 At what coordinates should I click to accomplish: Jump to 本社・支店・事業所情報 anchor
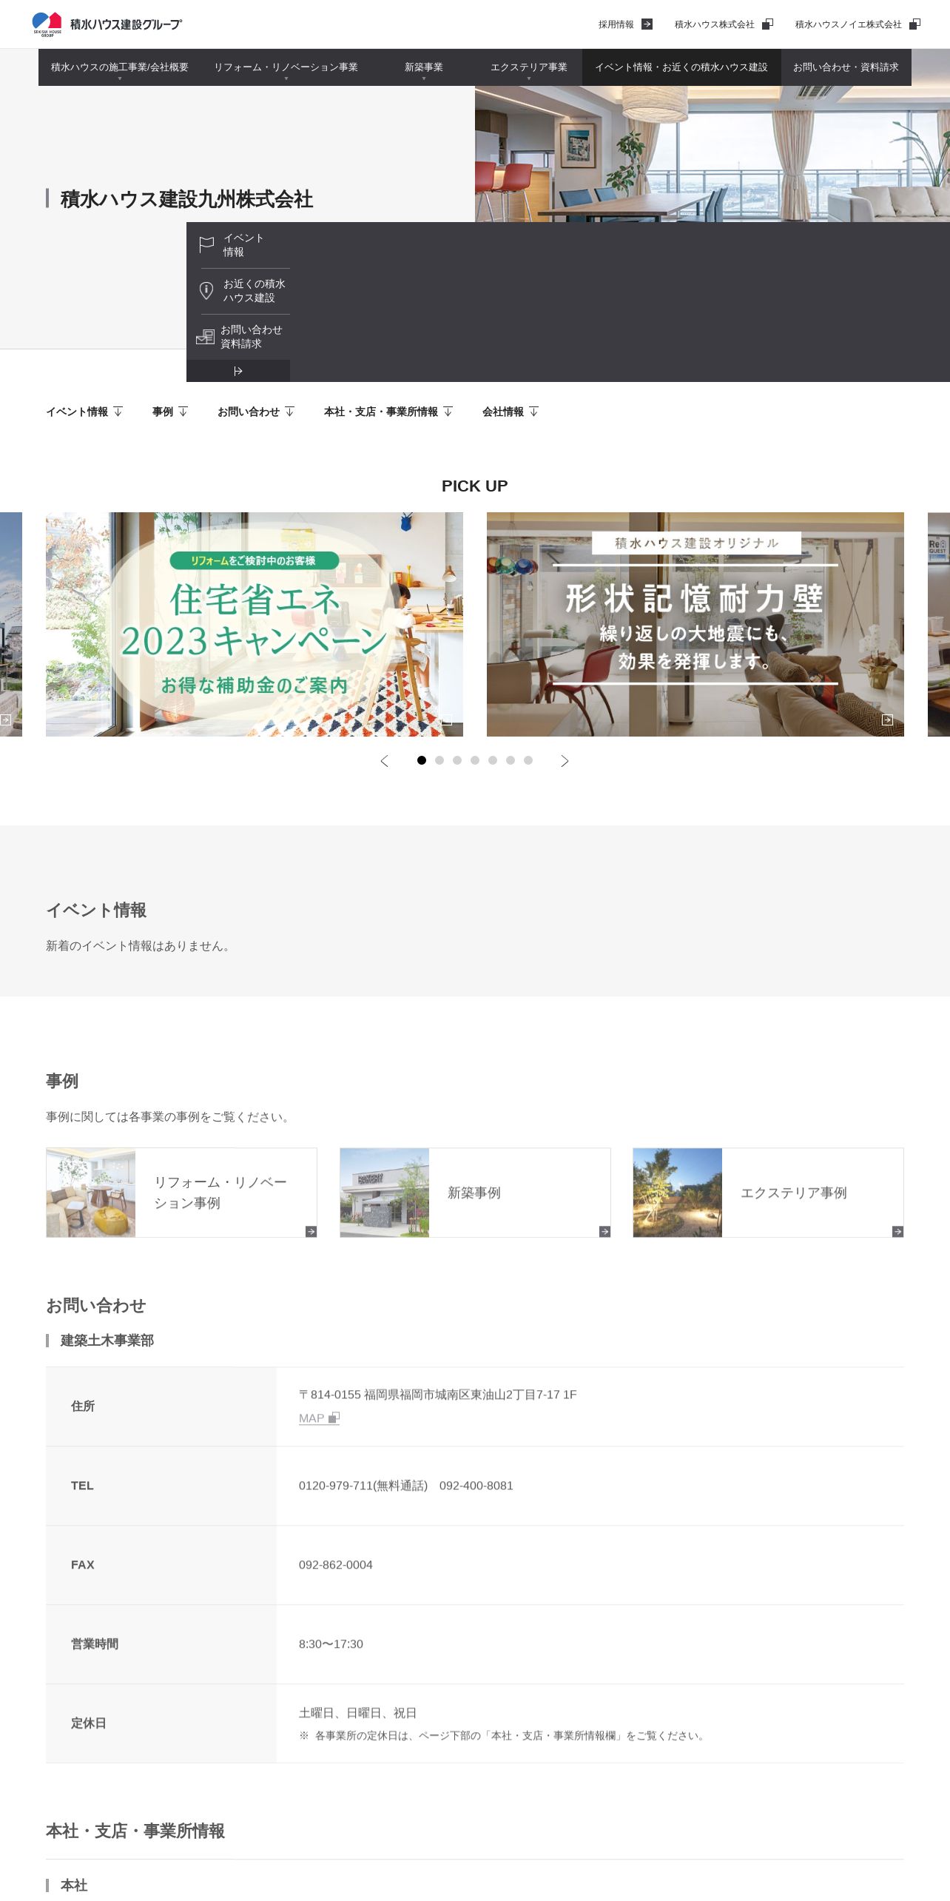(x=388, y=412)
